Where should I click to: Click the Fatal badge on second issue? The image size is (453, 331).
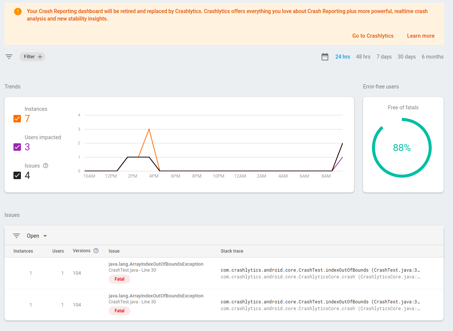pyautogui.click(x=120, y=311)
